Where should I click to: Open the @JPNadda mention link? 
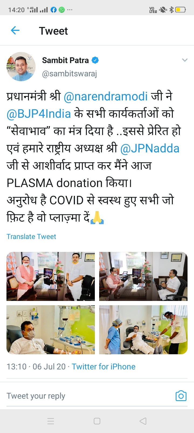click(x=150, y=148)
